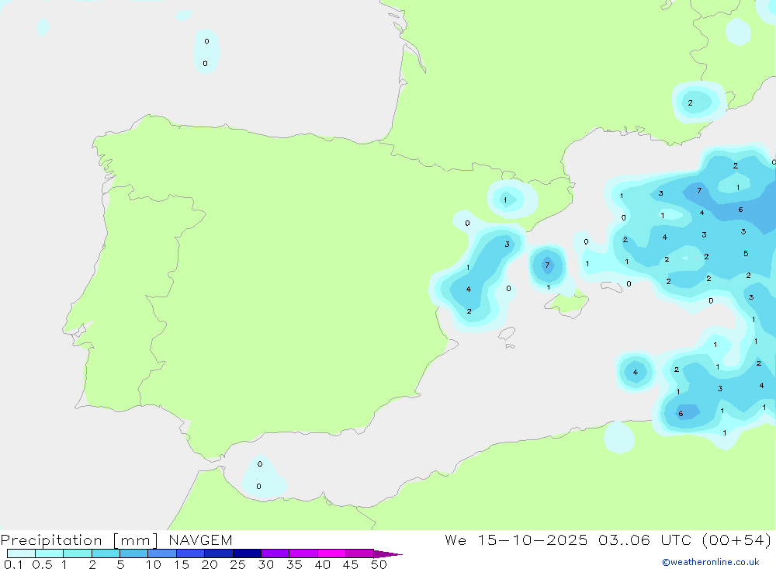Pick the 2–5 mm legend swatch

pos(106,553)
